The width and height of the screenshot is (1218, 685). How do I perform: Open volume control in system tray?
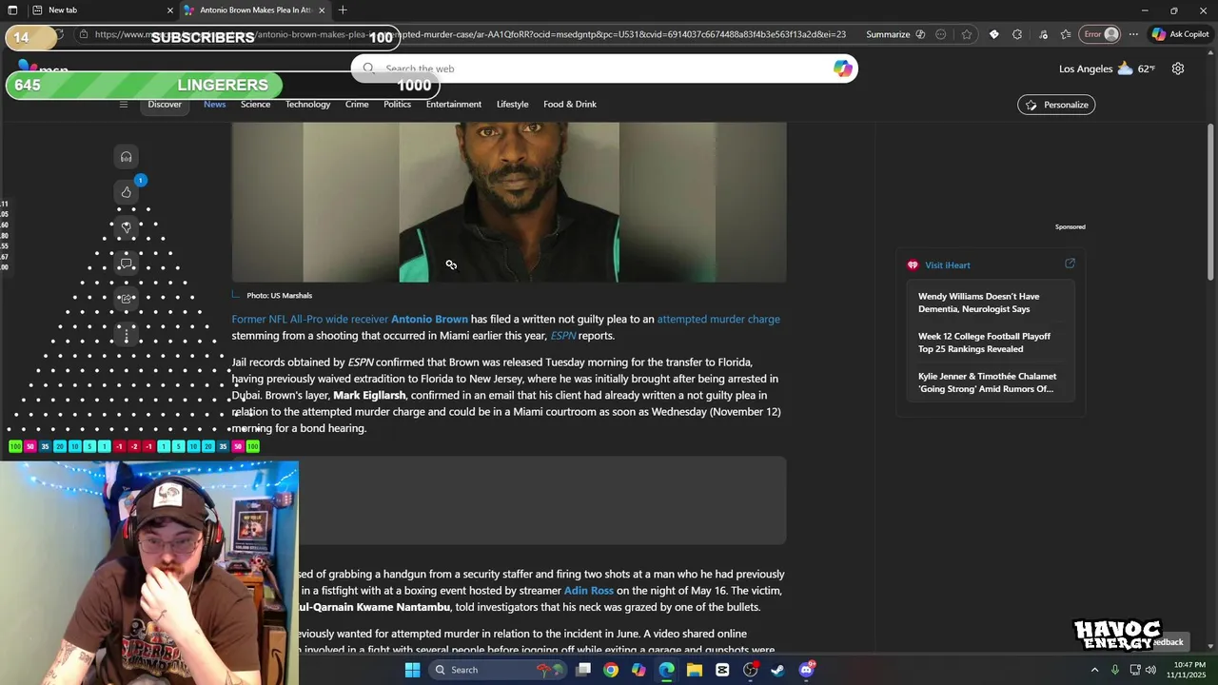point(1150,670)
